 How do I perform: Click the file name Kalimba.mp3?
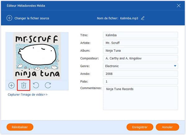[129, 18]
